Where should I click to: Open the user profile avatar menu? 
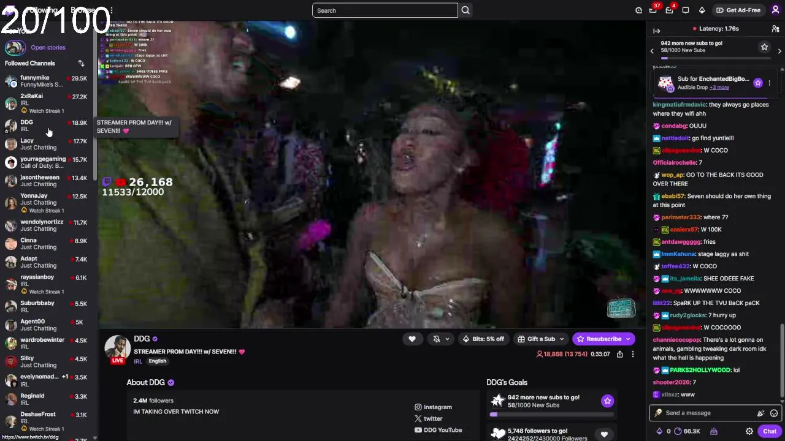(775, 10)
